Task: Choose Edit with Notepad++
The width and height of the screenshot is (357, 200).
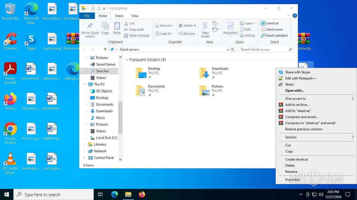Action: pyautogui.click(x=316, y=78)
